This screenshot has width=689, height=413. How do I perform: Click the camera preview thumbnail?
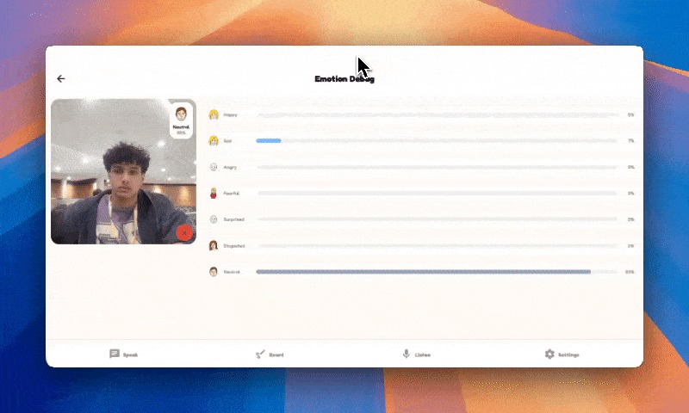[123, 171]
